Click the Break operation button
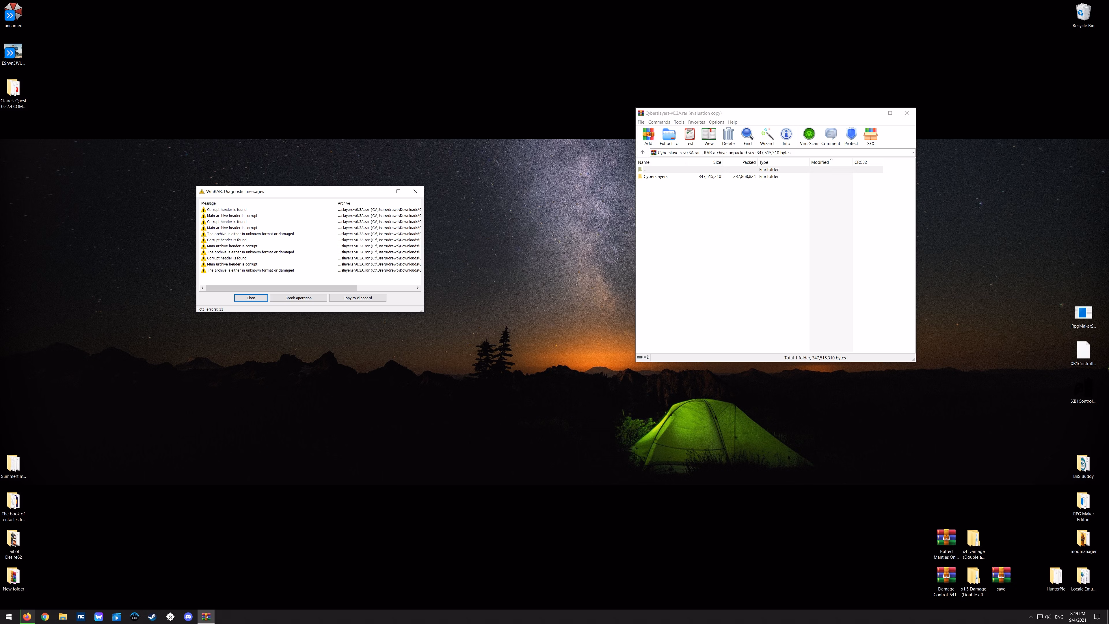This screenshot has height=624, width=1109. [x=298, y=298]
